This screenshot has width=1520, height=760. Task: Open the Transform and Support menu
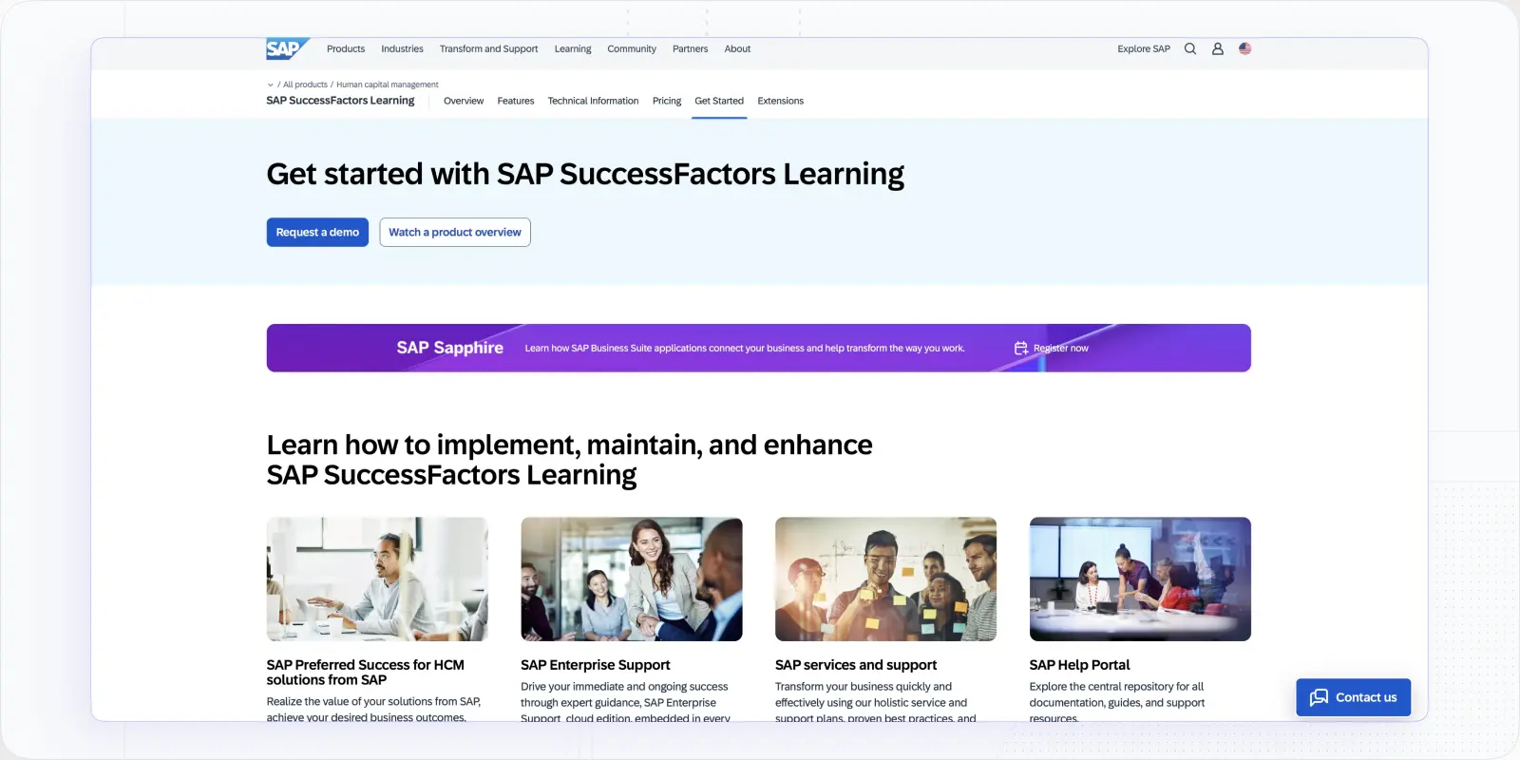point(488,48)
